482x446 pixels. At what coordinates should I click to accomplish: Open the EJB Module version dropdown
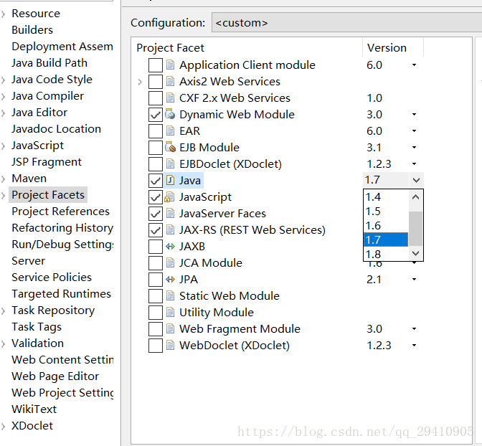[414, 147]
